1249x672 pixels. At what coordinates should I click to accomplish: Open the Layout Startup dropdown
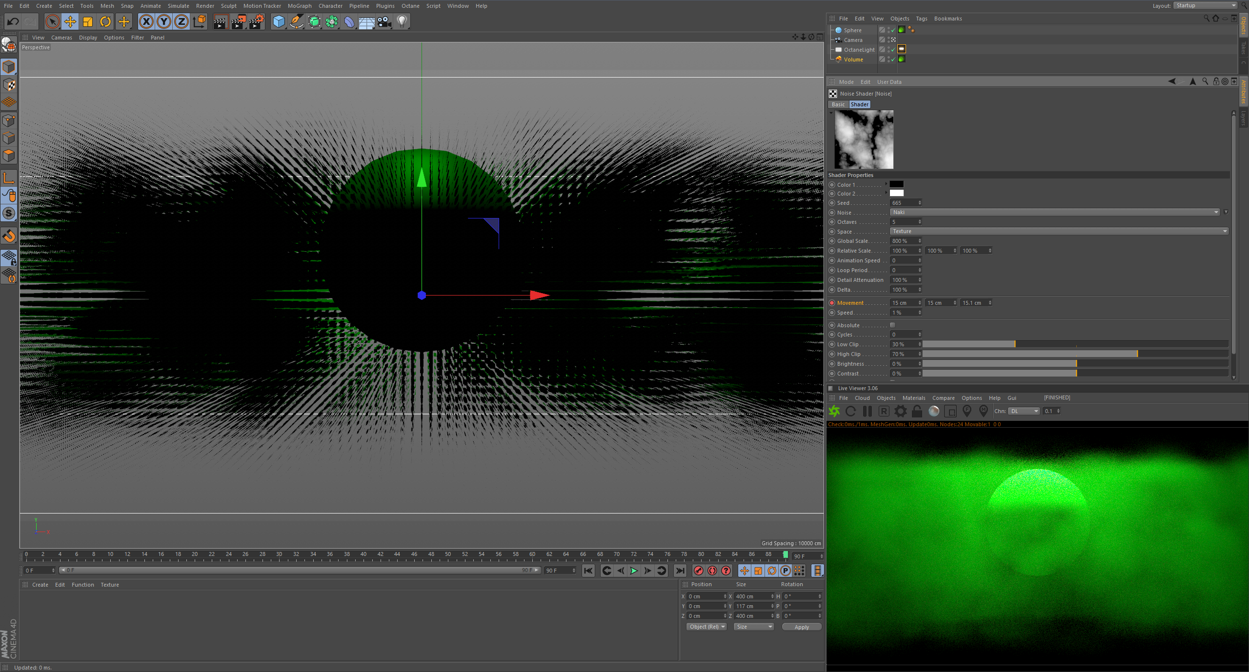point(1205,5)
